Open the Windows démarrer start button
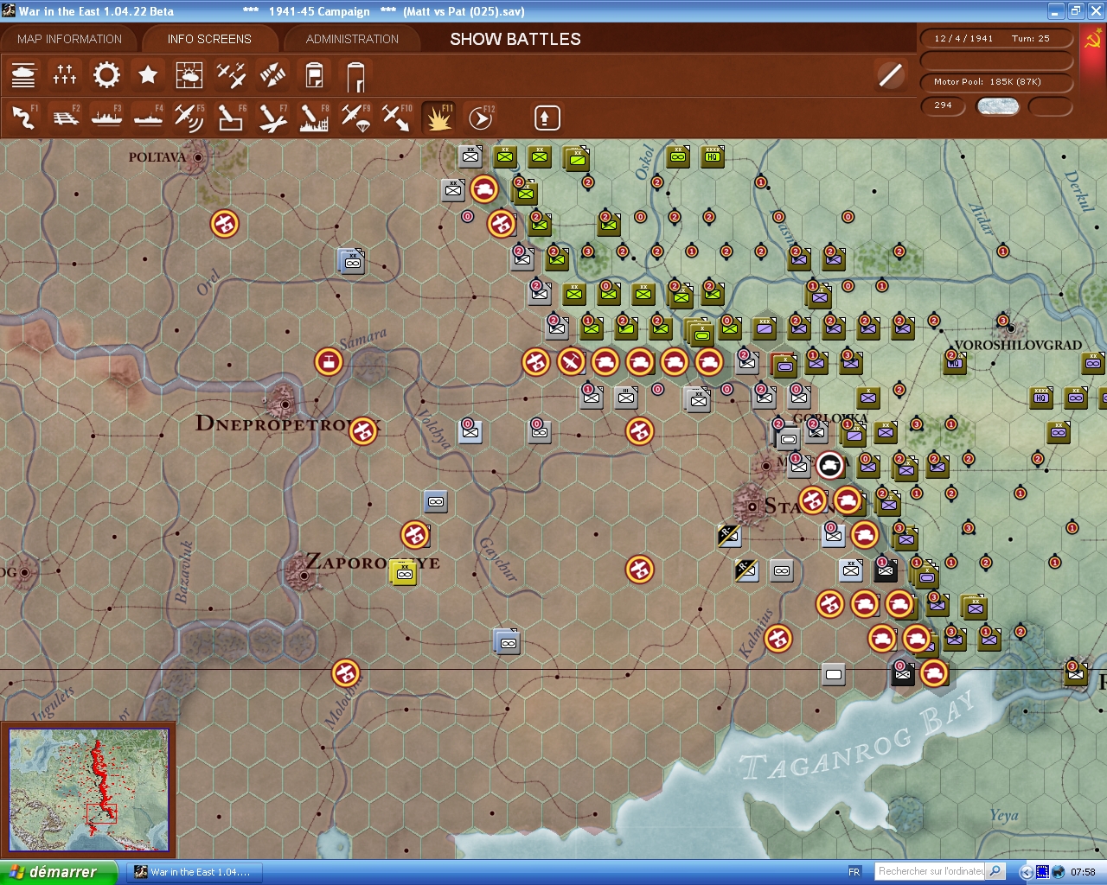The height and width of the screenshot is (885, 1107). (x=57, y=872)
